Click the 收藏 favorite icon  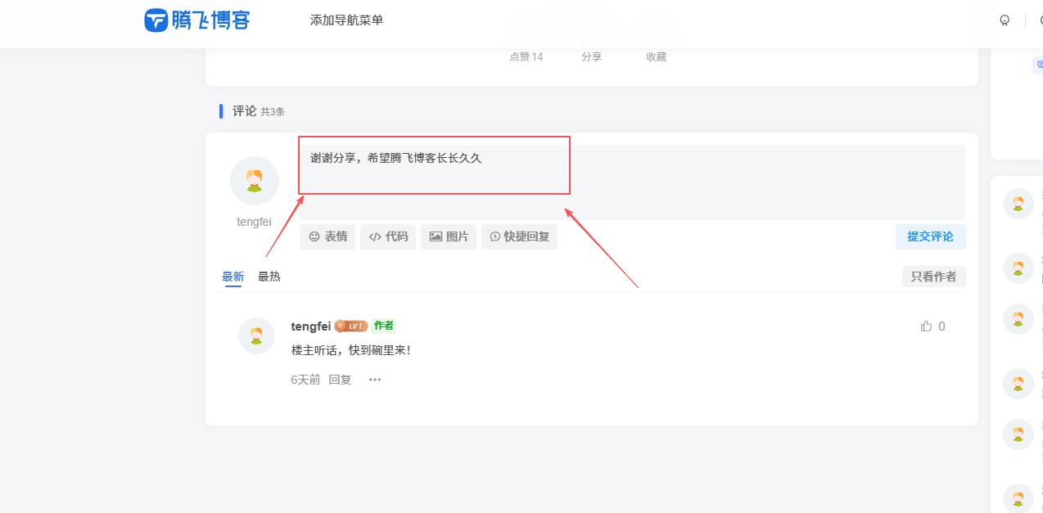[x=654, y=56]
